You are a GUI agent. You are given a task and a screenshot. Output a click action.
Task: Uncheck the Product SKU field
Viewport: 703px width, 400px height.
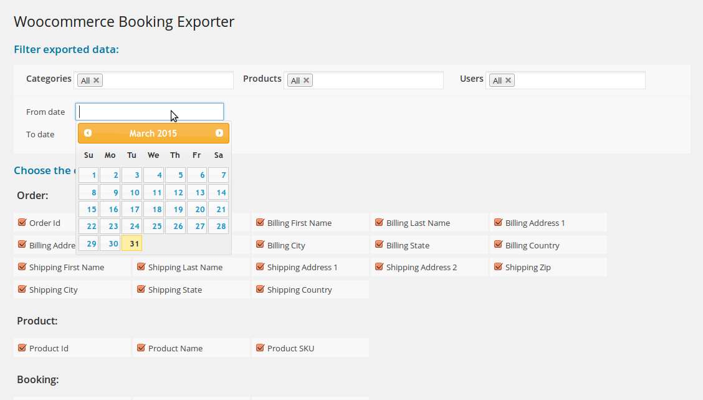pyautogui.click(x=260, y=348)
